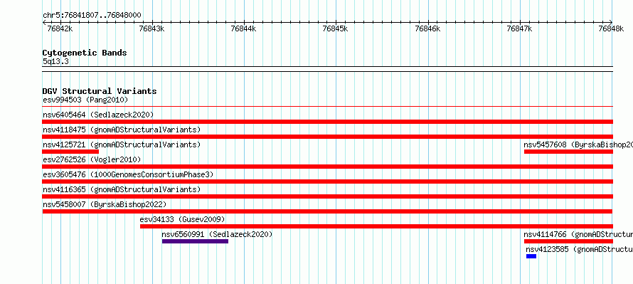
Task: Click the 76843k ruler tick label
Action: click(x=151, y=28)
